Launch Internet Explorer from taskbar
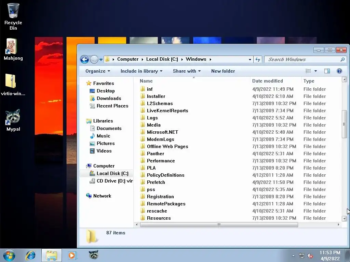 click(x=30, y=255)
